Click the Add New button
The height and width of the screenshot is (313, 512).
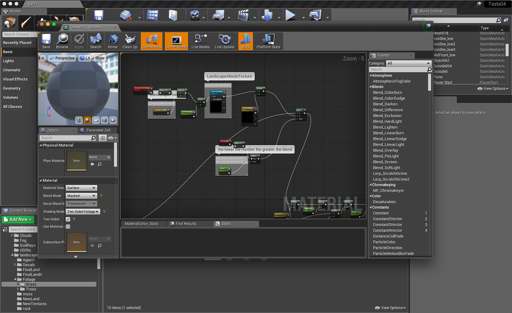(18, 219)
